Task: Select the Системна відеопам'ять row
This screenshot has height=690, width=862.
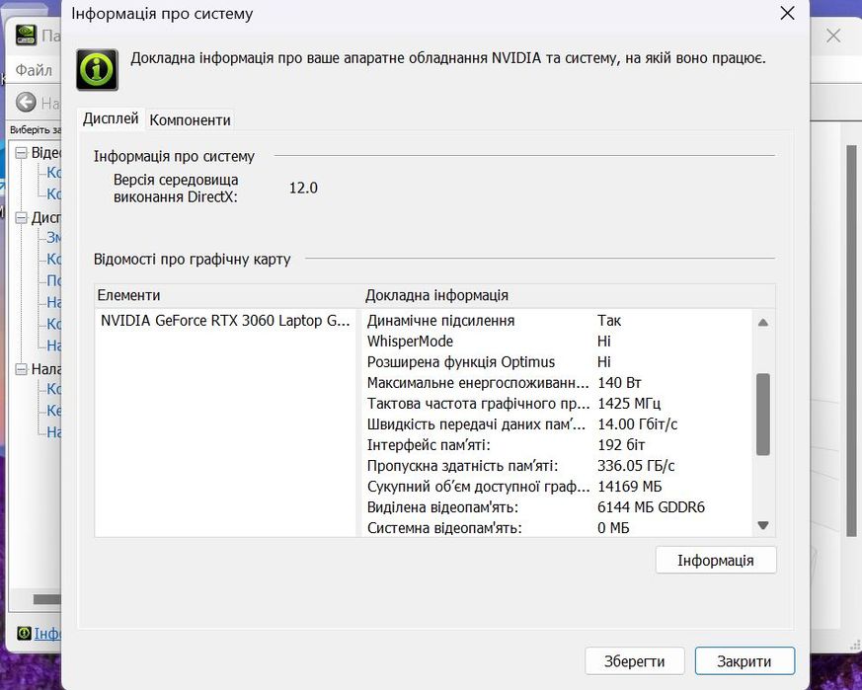Action: [x=558, y=528]
